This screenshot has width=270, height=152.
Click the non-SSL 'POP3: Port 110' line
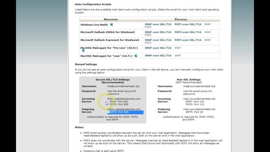pos(195,104)
